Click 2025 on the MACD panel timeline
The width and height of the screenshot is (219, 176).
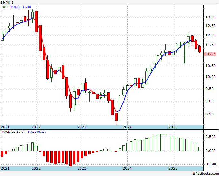[173, 168]
